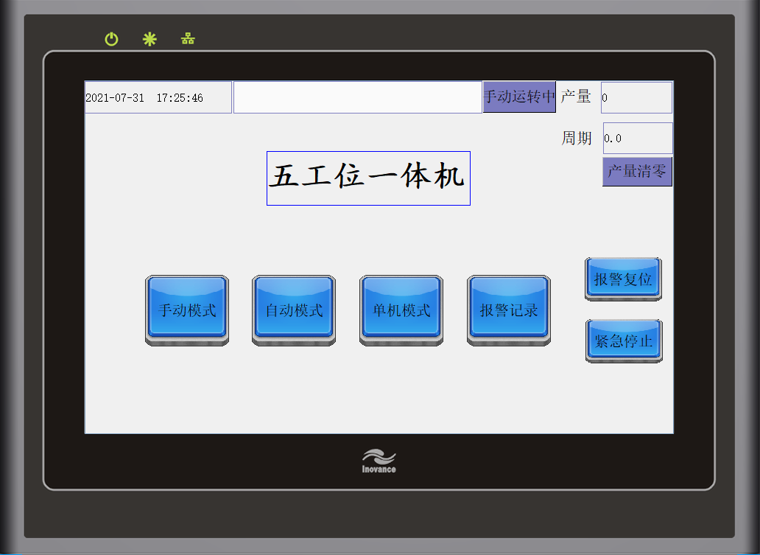Click the network connection indicator icon
The width and height of the screenshot is (760, 555).
click(x=188, y=39)
